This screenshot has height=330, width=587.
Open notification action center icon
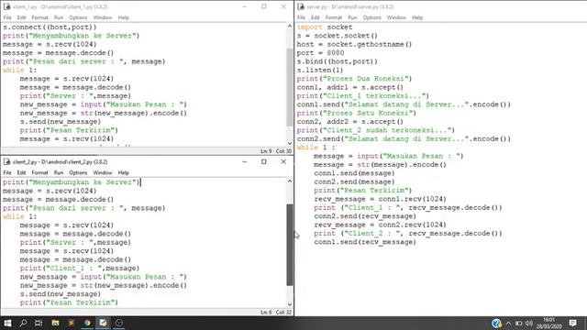point(572,323)
